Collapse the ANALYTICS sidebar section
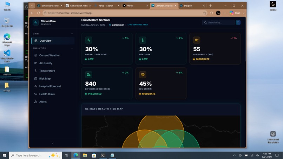 pos(72,48)
